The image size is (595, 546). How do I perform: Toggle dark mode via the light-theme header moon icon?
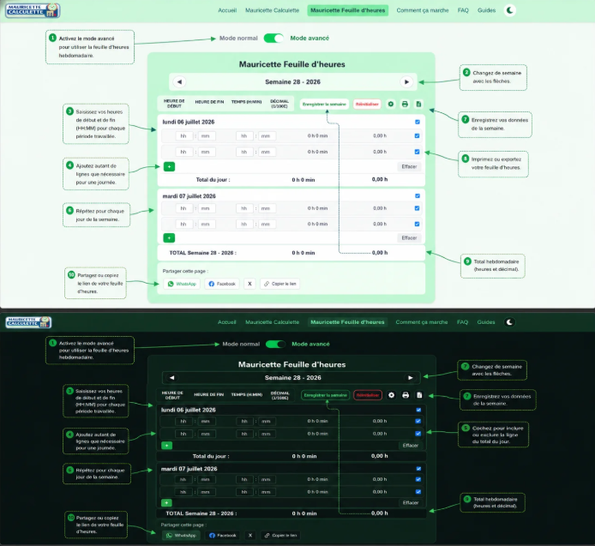pos(510,10)
